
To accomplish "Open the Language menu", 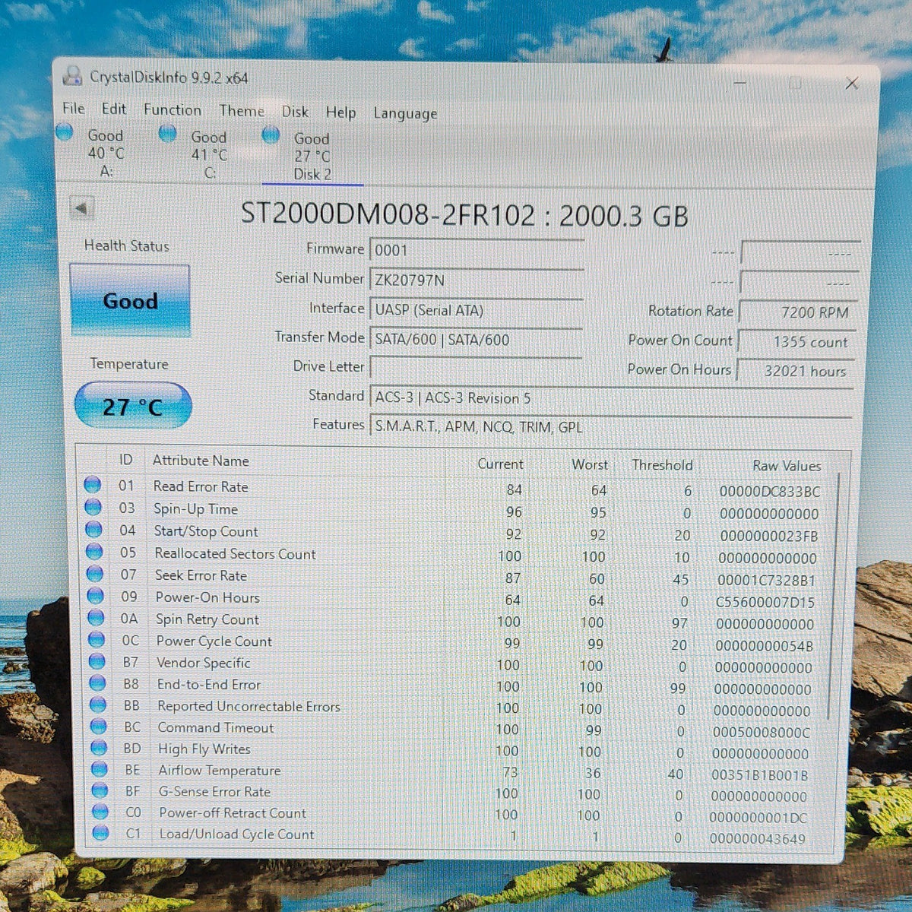I will (x=405, y=114).
